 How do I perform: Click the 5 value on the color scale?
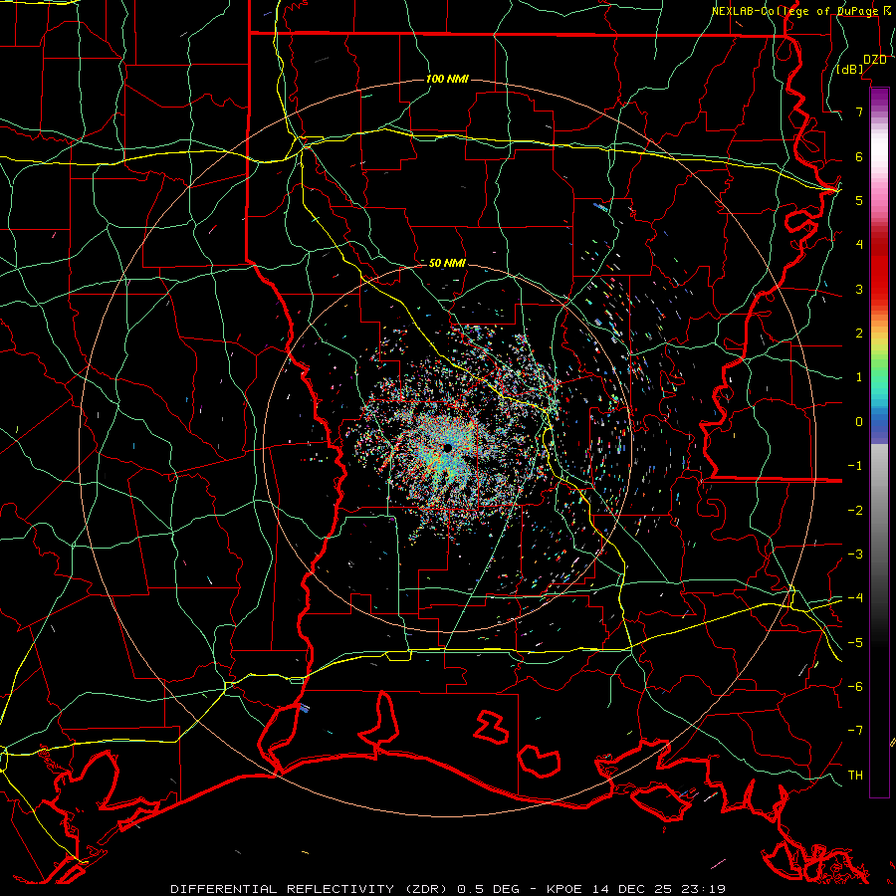click(x=859, y=200)
